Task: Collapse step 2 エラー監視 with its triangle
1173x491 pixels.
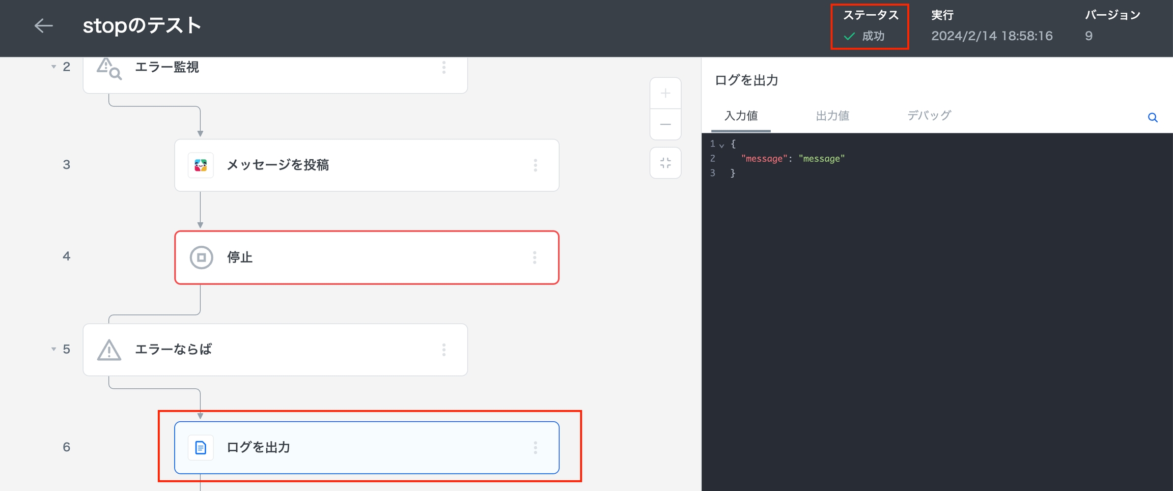Action: point(53,67)
